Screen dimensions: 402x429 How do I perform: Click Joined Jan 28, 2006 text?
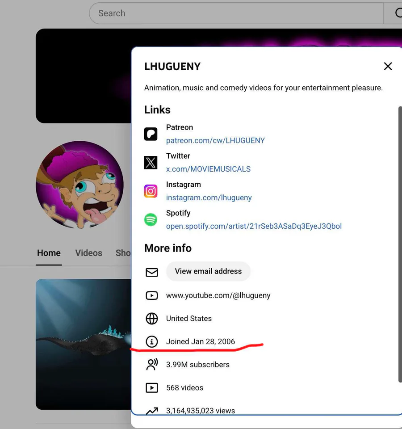click(x=200, y=341)
